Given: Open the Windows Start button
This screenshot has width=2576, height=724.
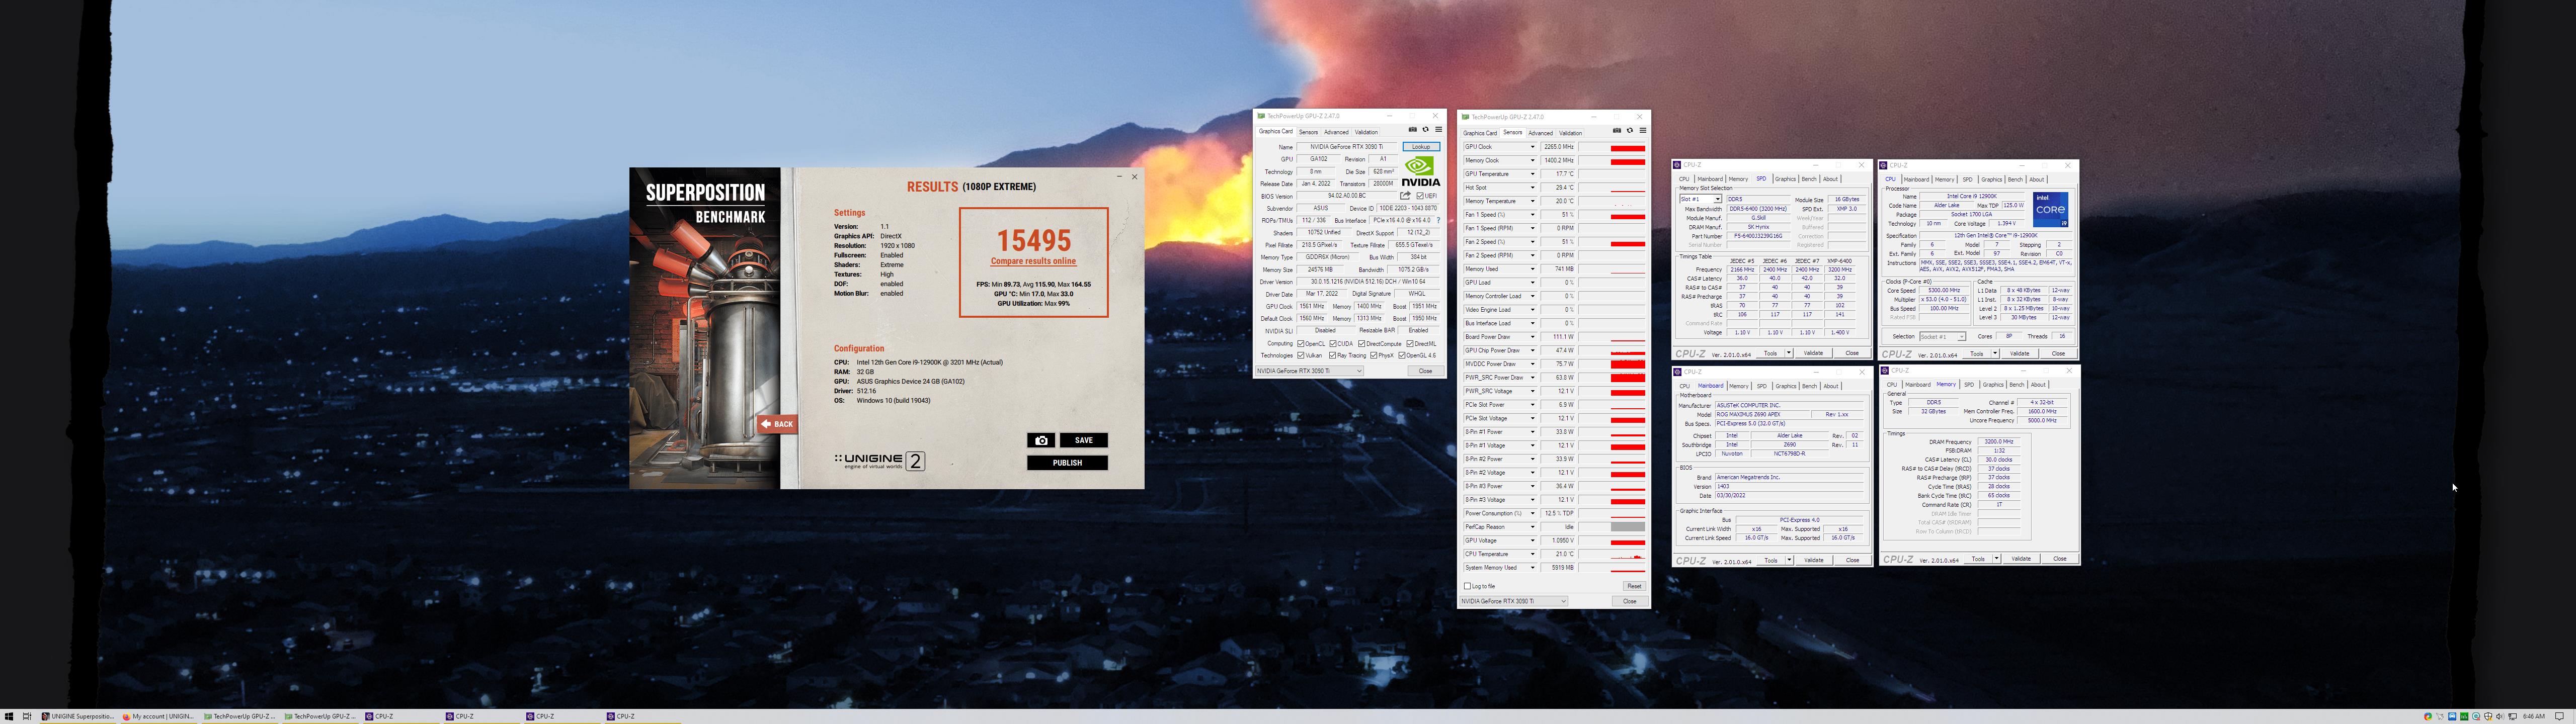Looking at the screenshot, I should click(9, 716).
